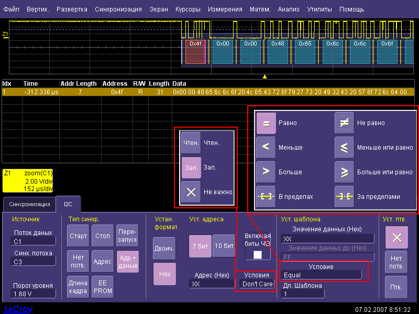Select the In Range (В пределах) icon

pos(266,196)
